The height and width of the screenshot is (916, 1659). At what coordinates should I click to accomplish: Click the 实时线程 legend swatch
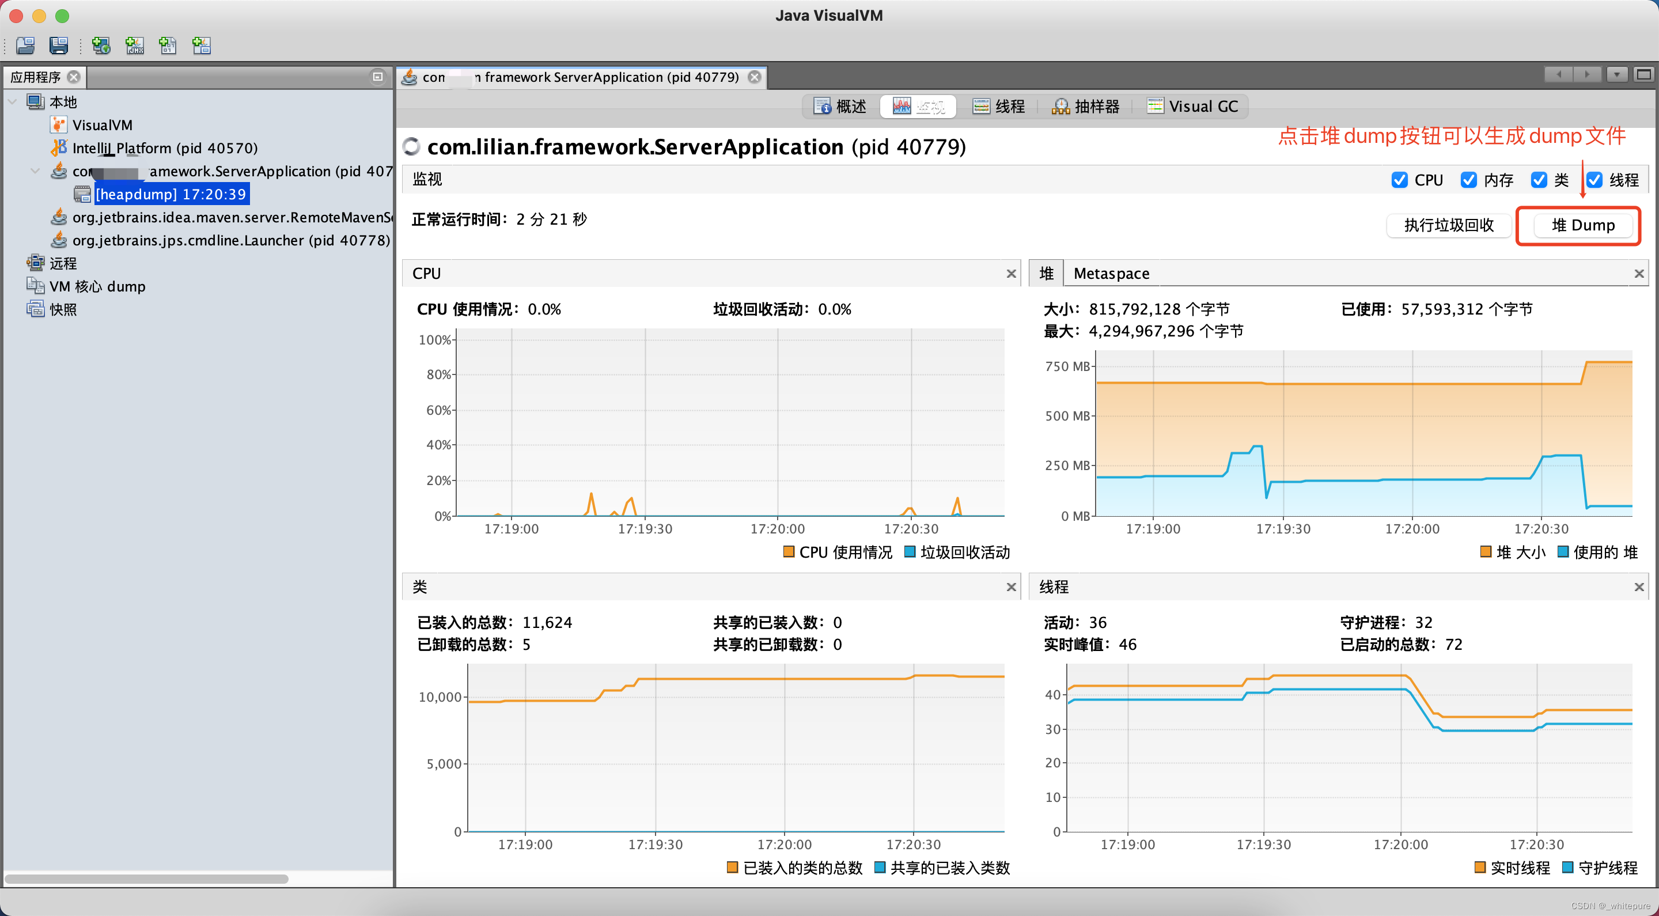coord(1480,868)
